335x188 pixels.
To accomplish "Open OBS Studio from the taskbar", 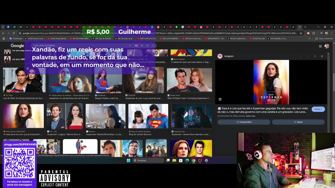I will pos(200,160).
